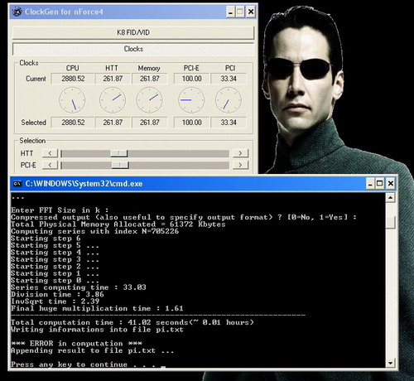Click the CPU clock gauge dial
Viewport: 414px width, 381px height.
pos(72,100)
